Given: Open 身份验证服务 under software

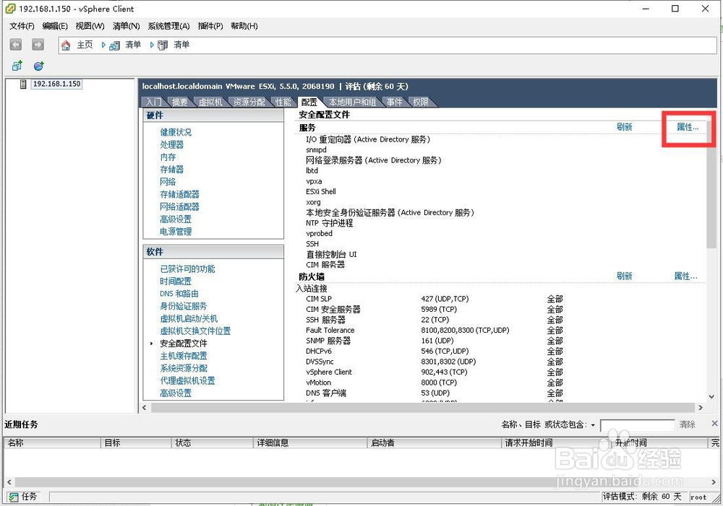Looking at the screenshot, I should pos(184,306).
